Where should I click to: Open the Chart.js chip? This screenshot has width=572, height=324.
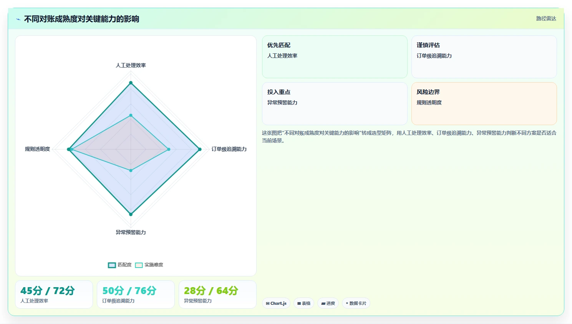(276, 303)
